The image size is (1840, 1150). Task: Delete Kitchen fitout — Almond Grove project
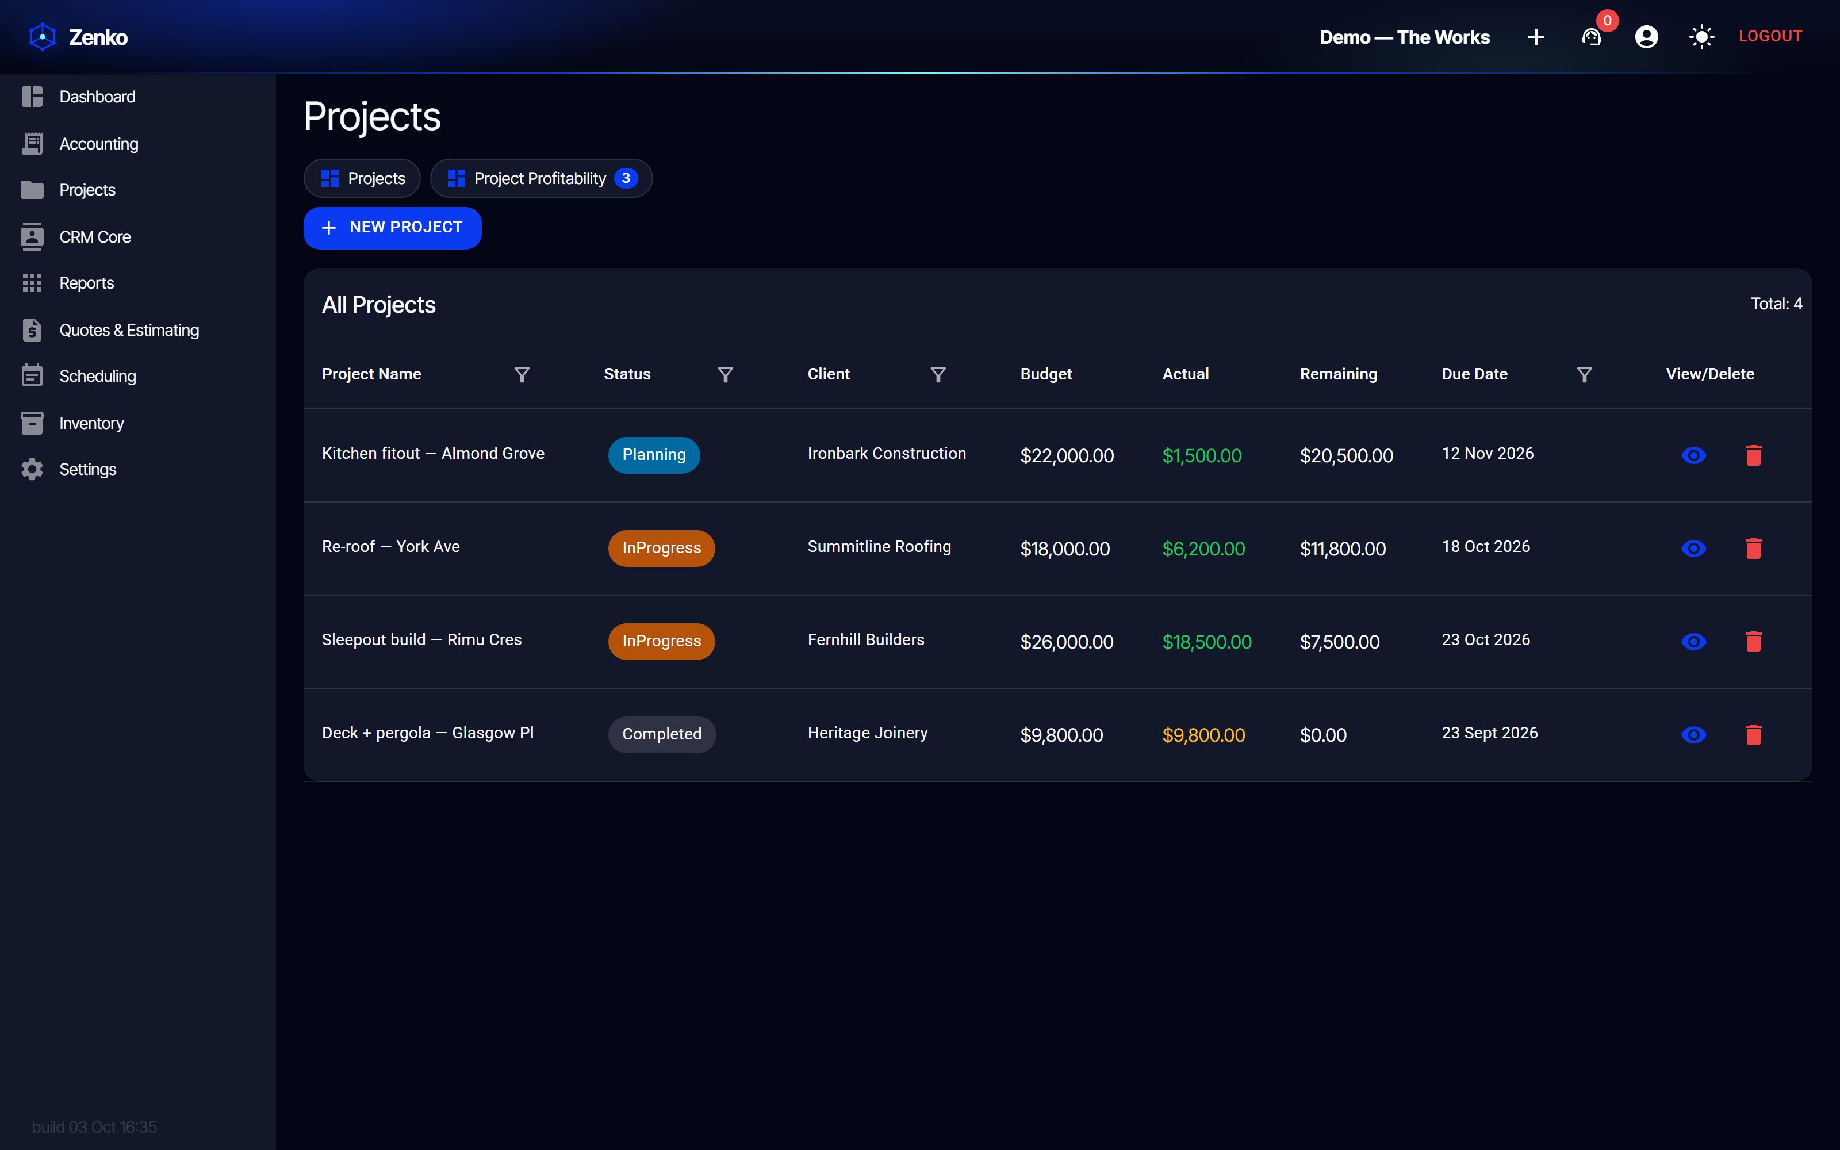pos(1753,455)
